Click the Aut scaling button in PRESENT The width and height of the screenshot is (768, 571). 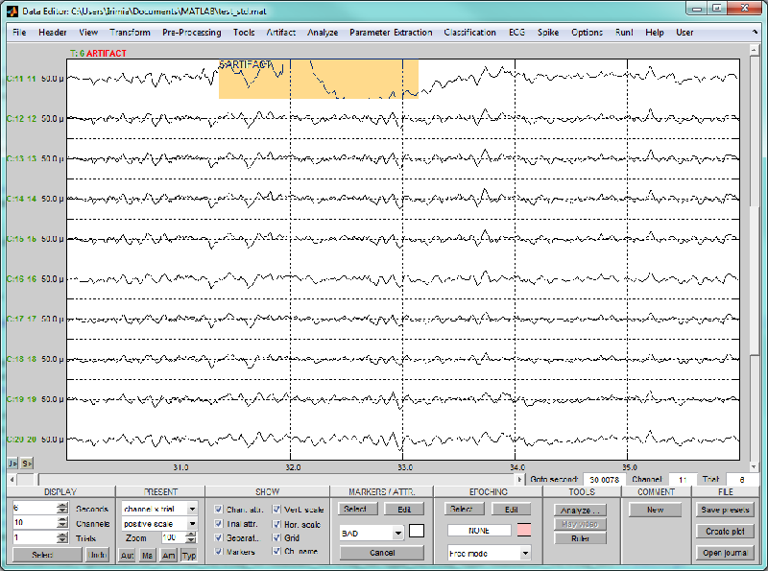[127, 556]
